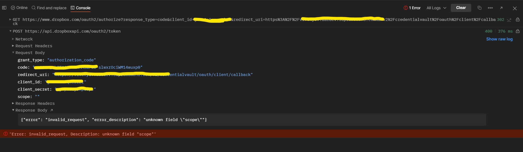Select the 302 status code

coord(500,20)
